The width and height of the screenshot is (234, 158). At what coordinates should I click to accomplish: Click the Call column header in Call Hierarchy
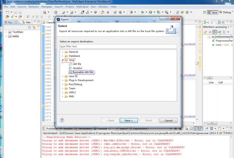220,82
